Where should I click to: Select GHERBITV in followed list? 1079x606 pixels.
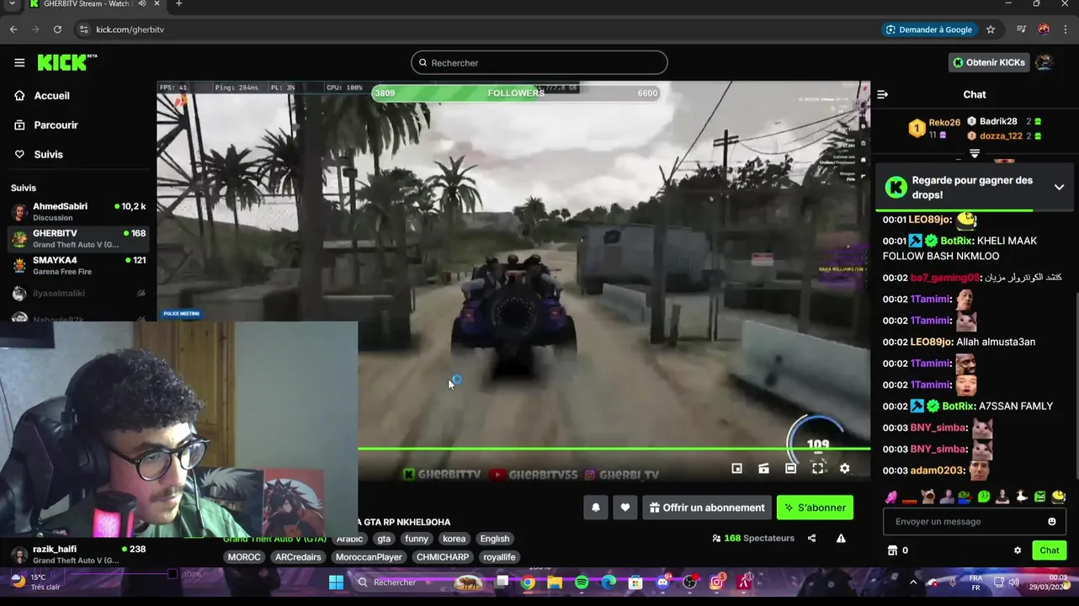point(78,238)
